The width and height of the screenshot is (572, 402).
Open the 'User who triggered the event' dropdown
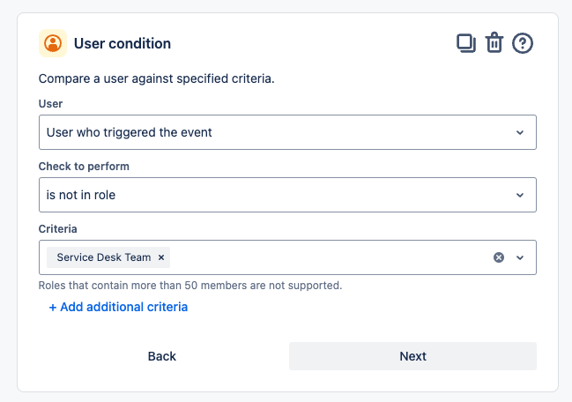(x=273, y=132)
